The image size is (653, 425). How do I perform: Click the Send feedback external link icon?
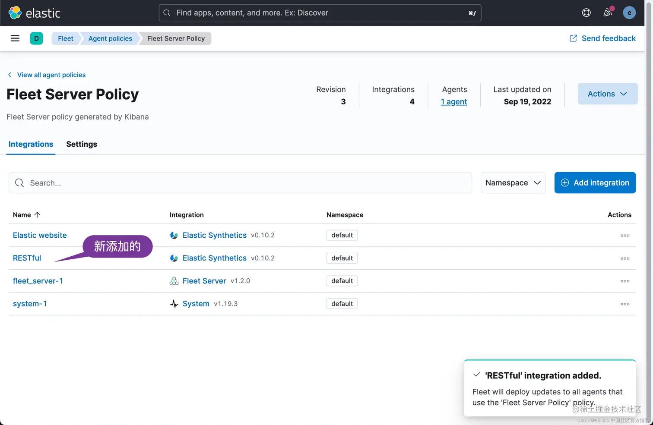point(573,38)
